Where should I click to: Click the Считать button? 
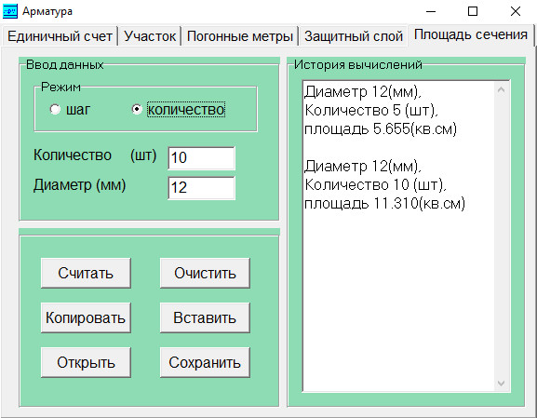coord(86,273)
